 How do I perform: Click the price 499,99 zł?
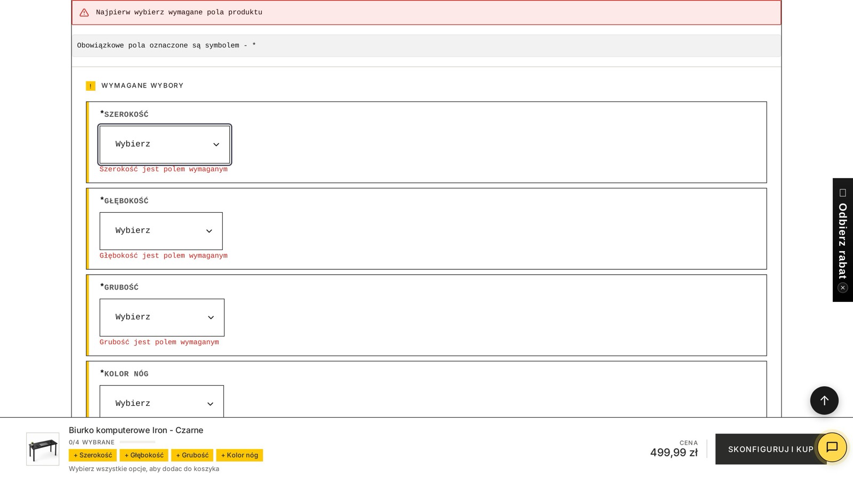pyautogui.click(x=674, y=453)
